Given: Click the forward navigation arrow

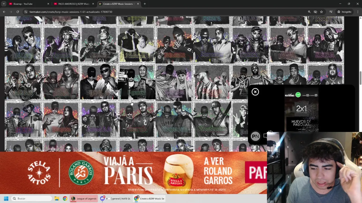Looking at the screenshot, I should tap(11, 12).
